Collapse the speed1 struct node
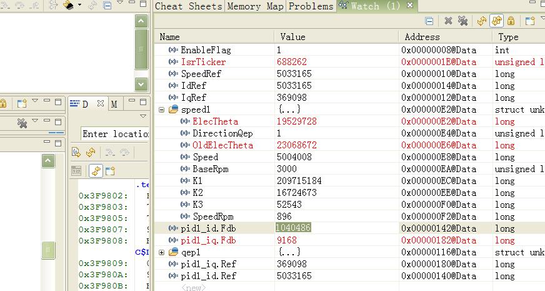The height and width of the screenshot is (291, 545). pyautogui.click(x=162, y=110)
